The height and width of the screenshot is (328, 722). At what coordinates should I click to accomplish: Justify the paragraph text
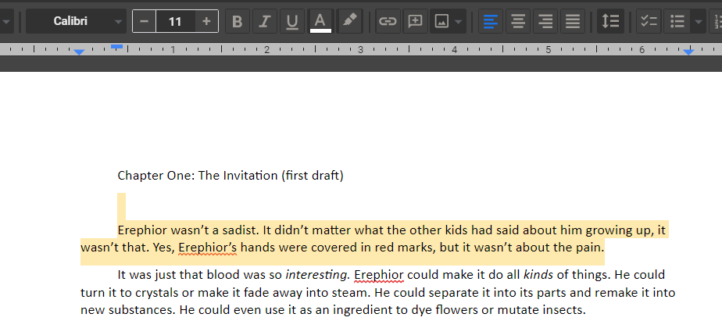[573, 21]
